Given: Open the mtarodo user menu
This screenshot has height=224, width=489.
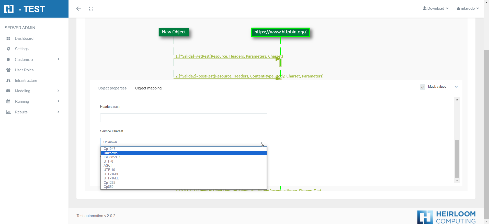Looking at the screenshot, I should tap(468, 8).
